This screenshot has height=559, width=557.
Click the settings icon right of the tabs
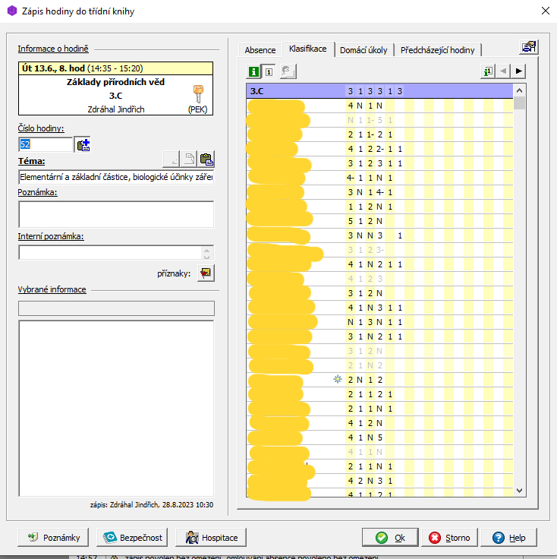coord(528,47)
